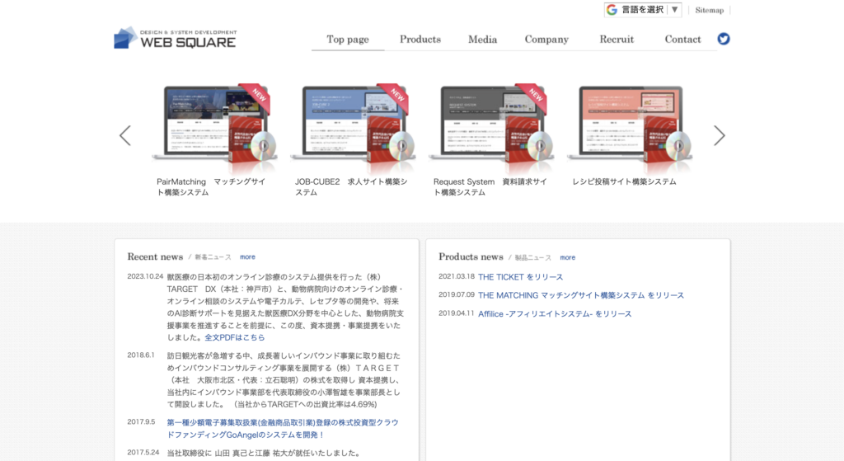Click the Sitemap link
844x461 pixels.
point(709,11)
